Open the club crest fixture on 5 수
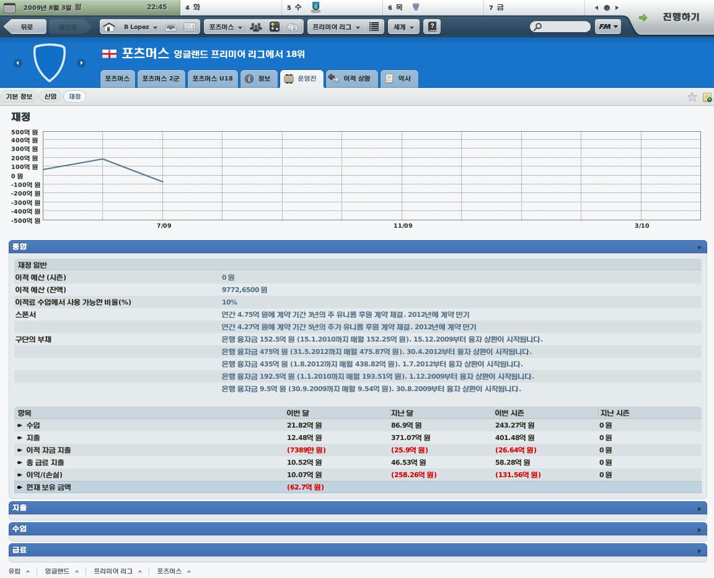The width and height of the screenshot is (714, 578). point(315,7)
